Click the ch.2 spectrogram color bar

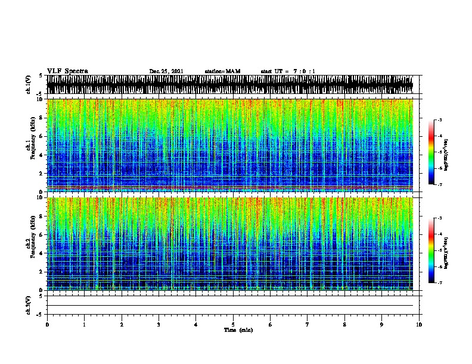point(431,250)
